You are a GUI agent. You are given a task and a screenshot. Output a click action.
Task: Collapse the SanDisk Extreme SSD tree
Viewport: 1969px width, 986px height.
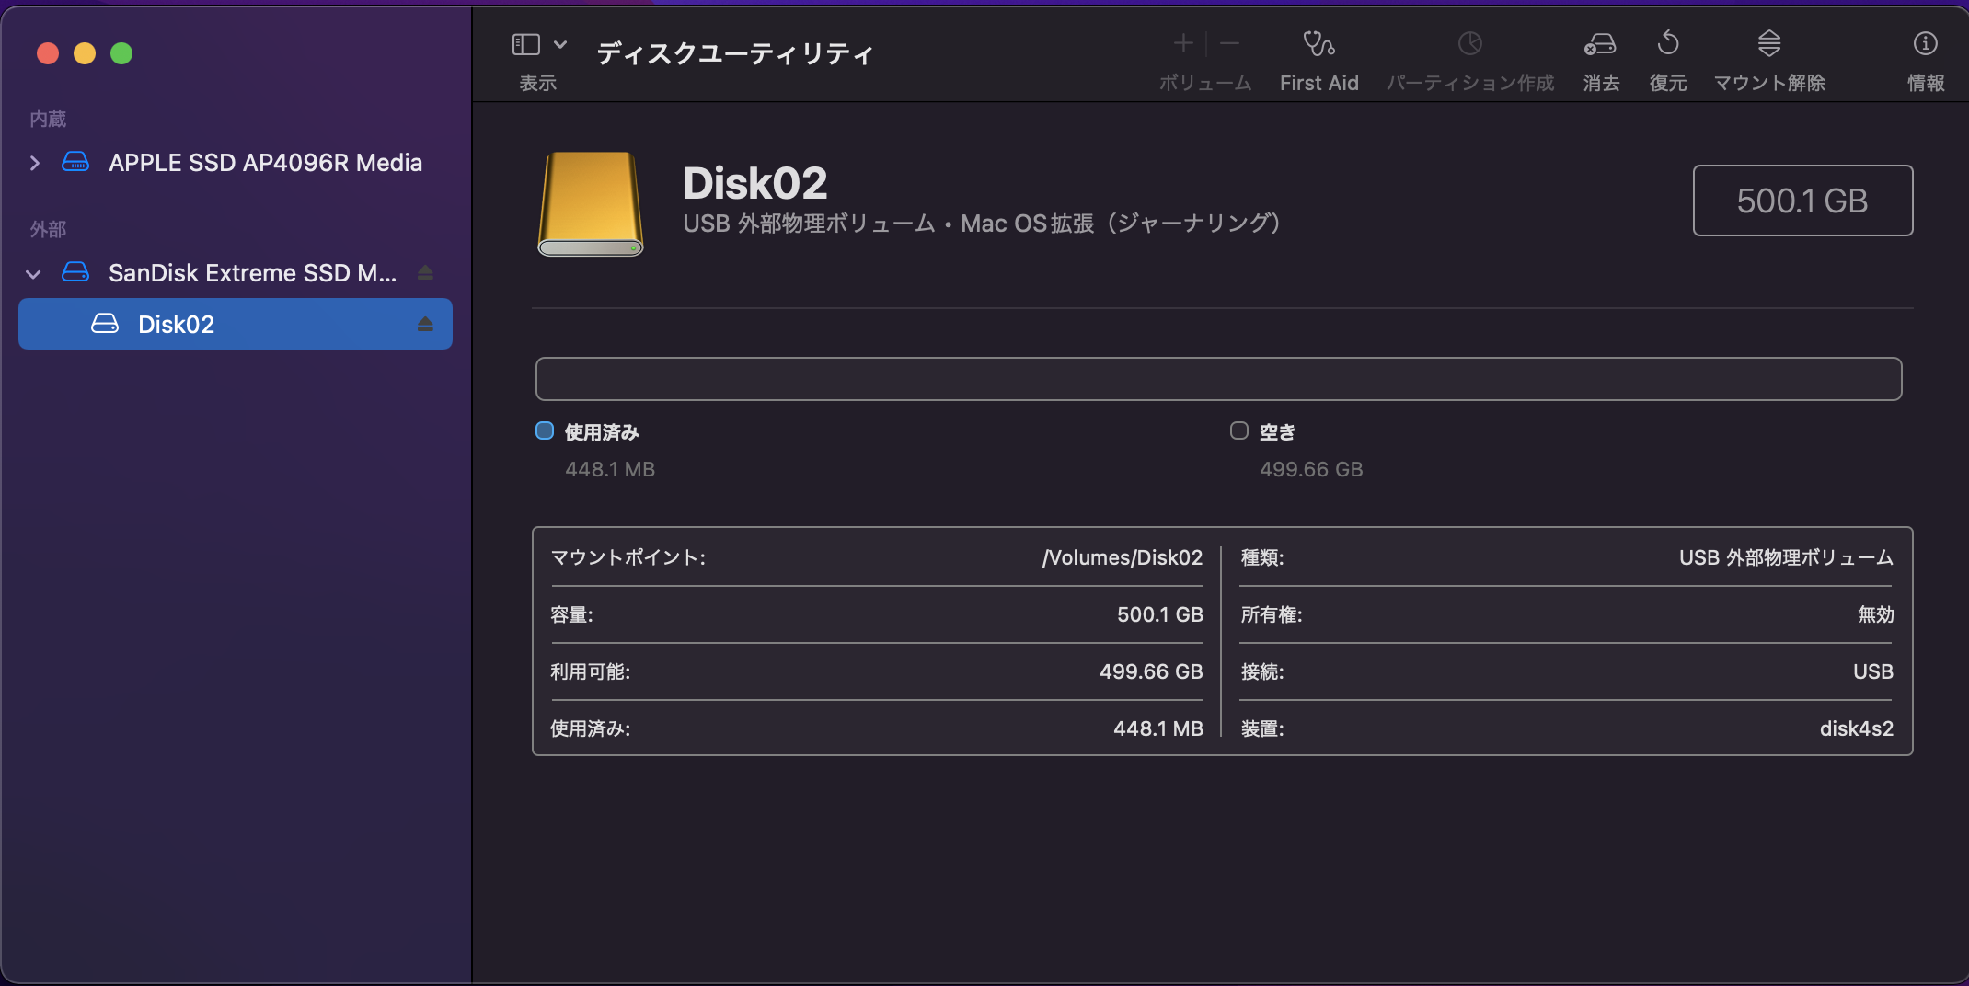coord(34,274)
